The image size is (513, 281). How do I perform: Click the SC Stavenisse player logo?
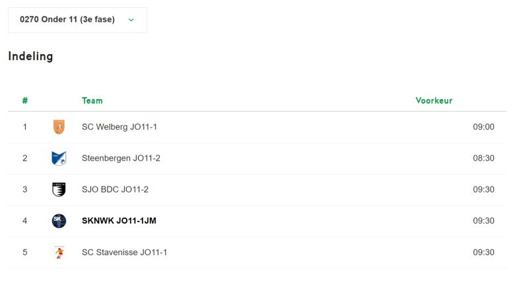click(x=59, y=252)
